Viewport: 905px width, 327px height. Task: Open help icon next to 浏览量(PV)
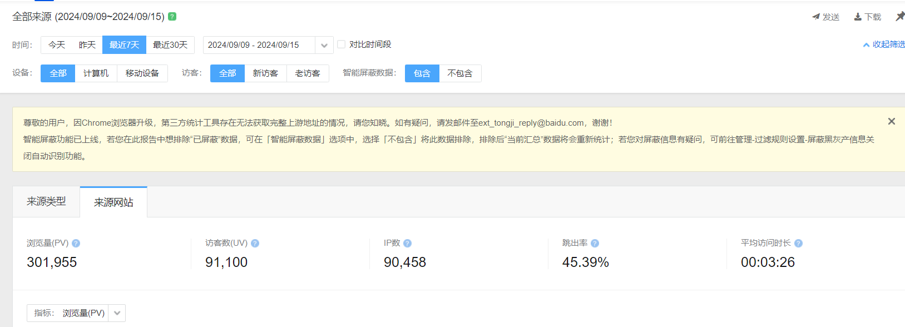(76, 244)
